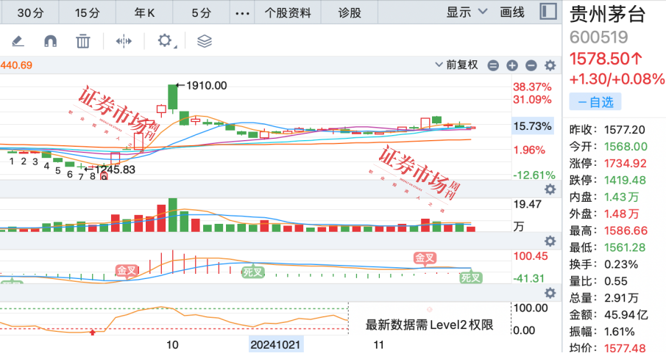The image size is (666, 356).
Task: Click the 440.69 indicator value
Action: [16, 65]
